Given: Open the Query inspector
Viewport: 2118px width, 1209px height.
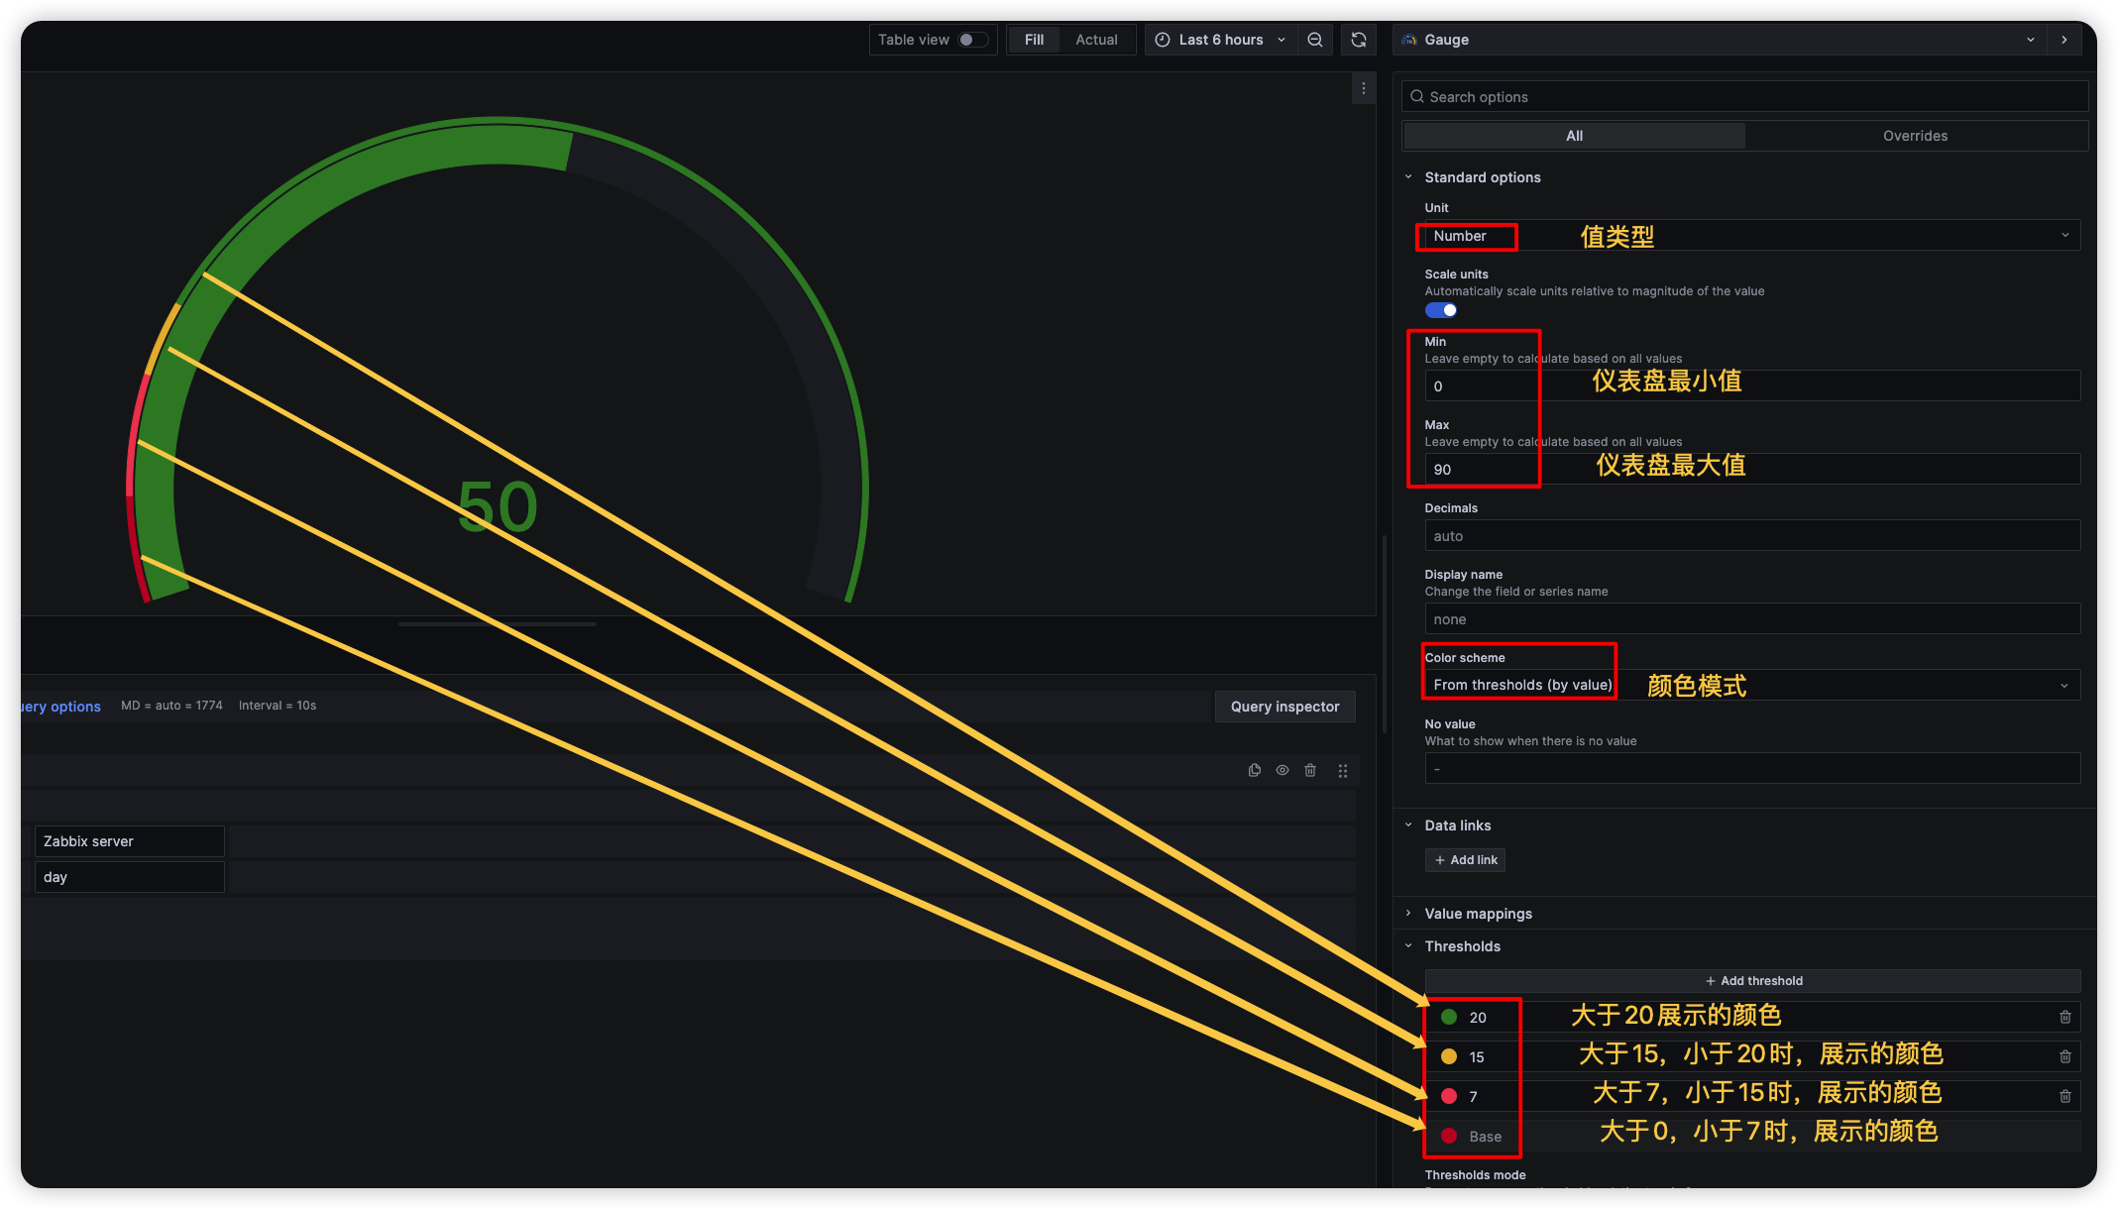Looking at the screenshot, I should point(1284,707).
